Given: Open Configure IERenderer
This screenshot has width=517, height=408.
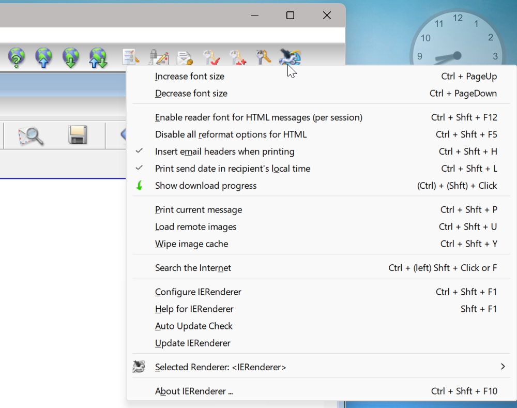Looking at the screenshot, I should coord(198,292).
